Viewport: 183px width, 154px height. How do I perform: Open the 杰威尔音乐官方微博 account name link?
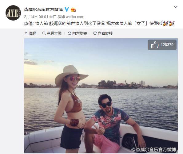point(43,10)
